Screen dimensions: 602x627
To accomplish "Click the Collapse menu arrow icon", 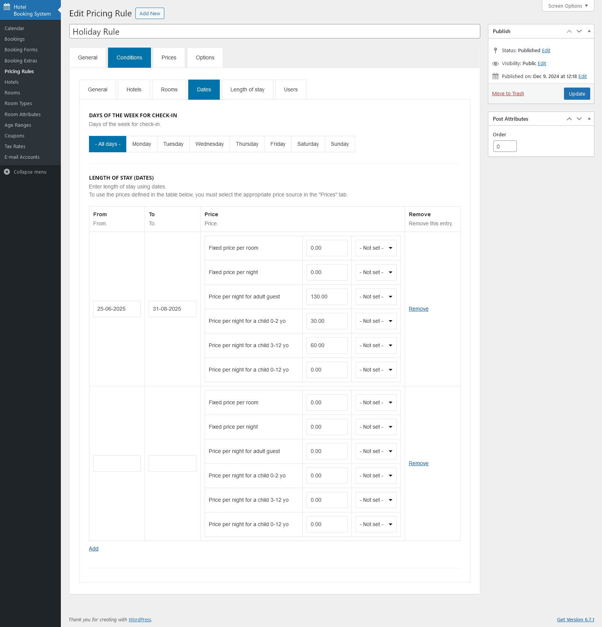I will coord(7,172).
